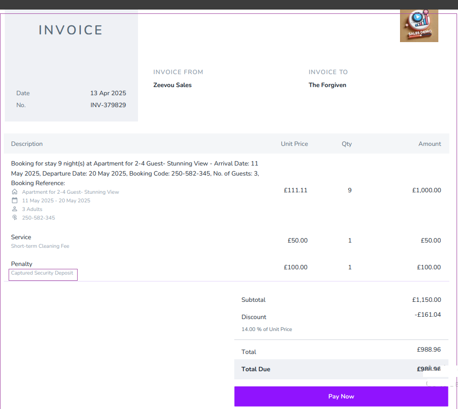Image resolution: width=458 pixels, height=409 pixels.
Task: Click the discount value -£161.04
Action: point(428,314)
